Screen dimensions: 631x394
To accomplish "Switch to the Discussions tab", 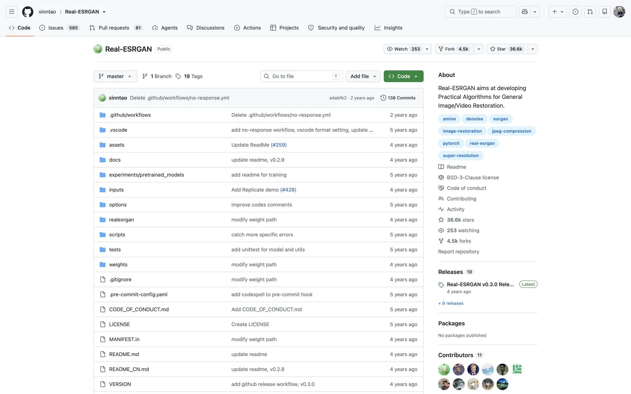I will [x=206, y=28].
